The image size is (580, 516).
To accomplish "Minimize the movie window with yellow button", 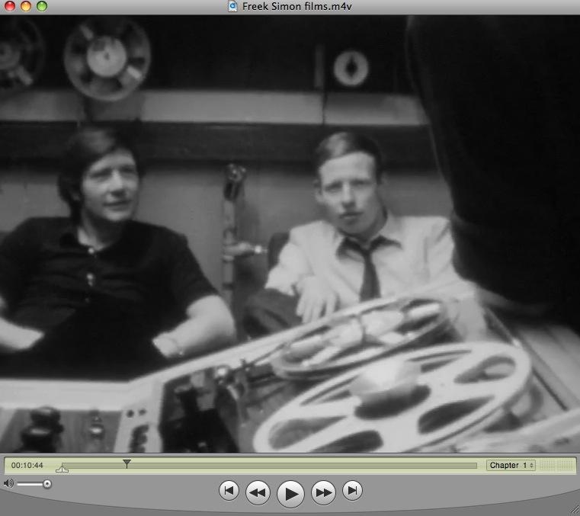I will click(25, 6).
